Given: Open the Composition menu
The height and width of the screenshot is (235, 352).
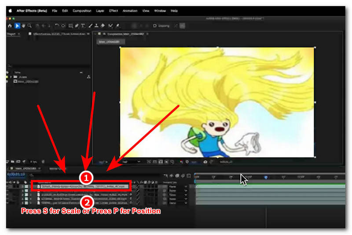Looking at the screenshot, I should [x=82, y=11].
